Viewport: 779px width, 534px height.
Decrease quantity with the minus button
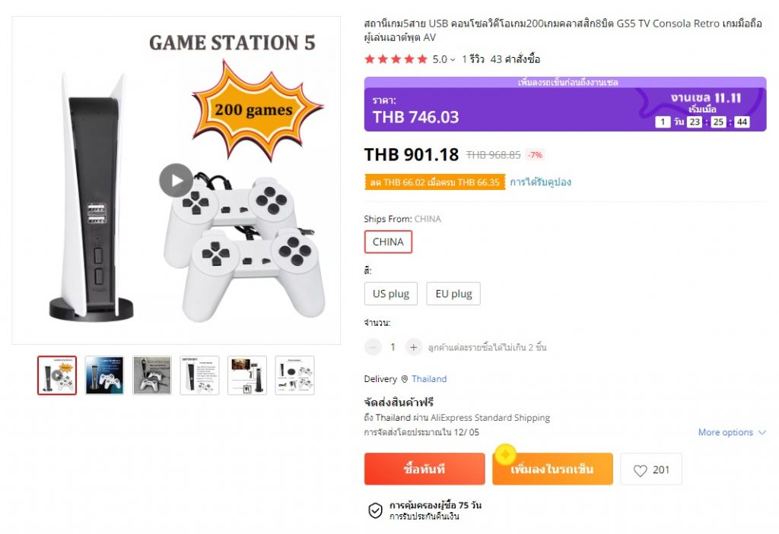click(x=373, y=347)
